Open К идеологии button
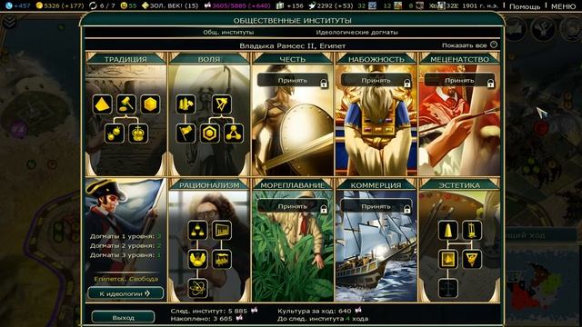 (125, 293)
